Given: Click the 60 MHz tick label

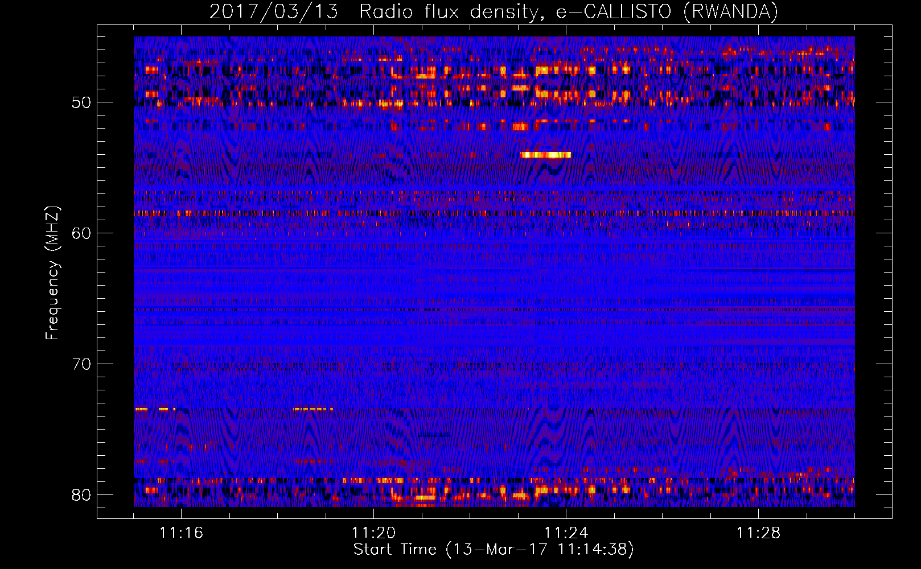Looking at the screenshot, I should pos(81,233).
